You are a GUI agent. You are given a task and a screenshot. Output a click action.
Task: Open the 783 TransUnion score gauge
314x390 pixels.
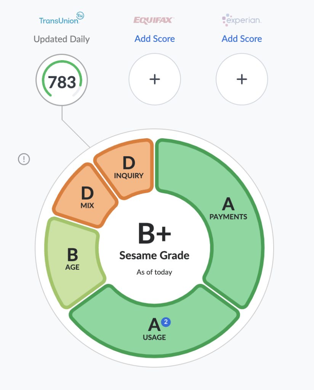pyautogui.click(x=62, y=81)
